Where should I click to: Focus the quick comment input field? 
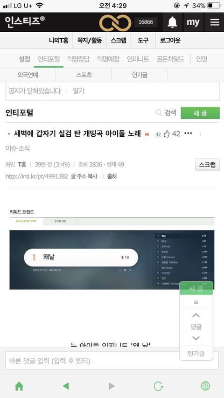[112, 360]
